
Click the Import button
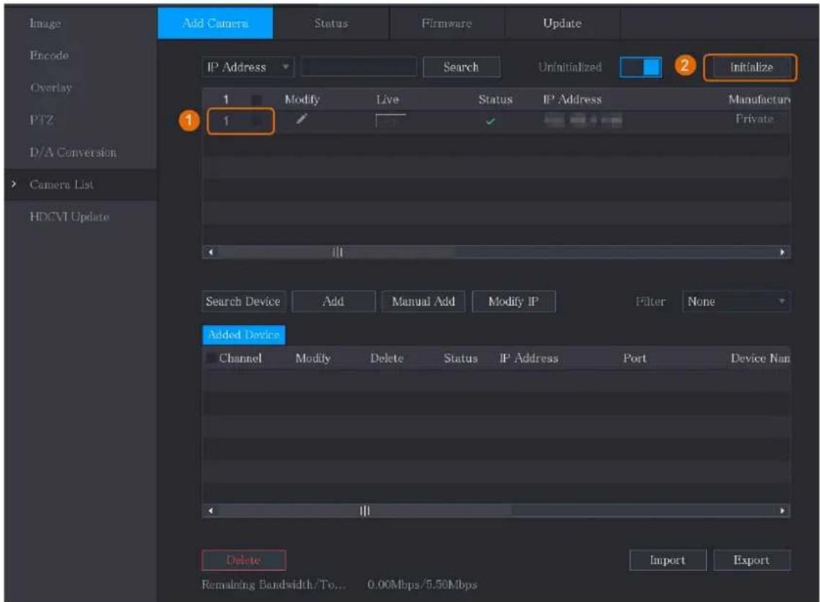(x=667, y=560)
